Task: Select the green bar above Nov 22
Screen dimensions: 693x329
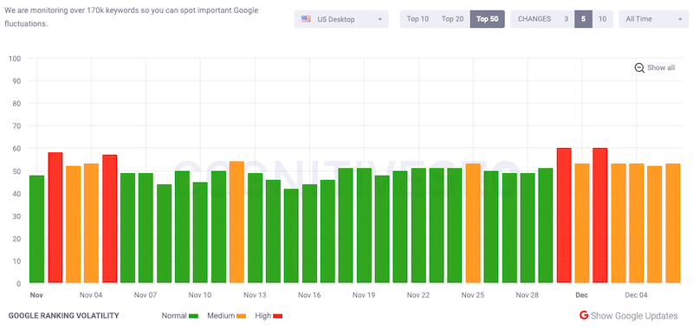Action: (418, 226)
